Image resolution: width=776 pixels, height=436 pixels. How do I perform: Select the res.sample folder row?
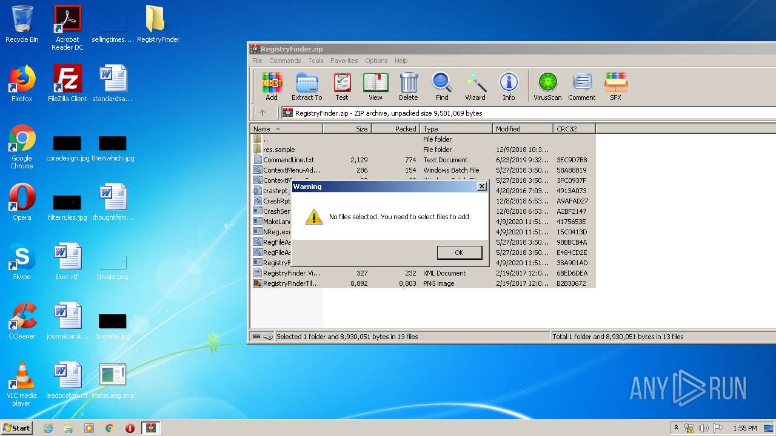[423, 150]
